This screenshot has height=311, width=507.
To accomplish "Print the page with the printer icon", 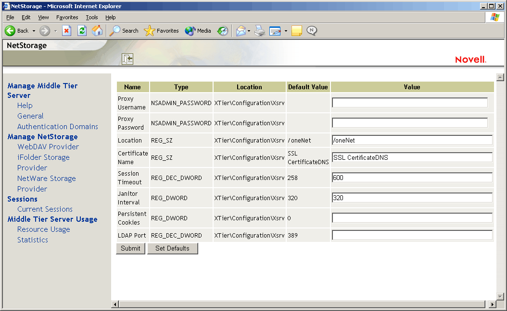I will 259,31.
